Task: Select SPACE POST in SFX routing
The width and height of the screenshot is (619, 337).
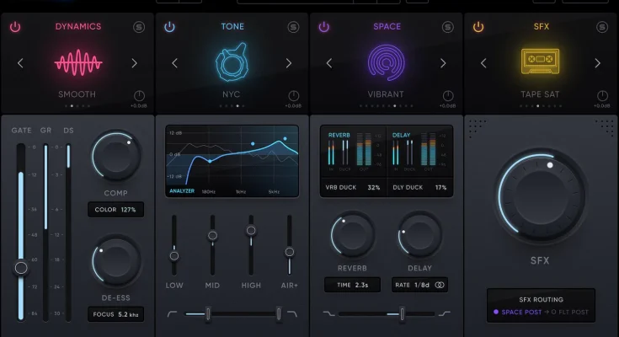Action: click(x=520, y=313)
